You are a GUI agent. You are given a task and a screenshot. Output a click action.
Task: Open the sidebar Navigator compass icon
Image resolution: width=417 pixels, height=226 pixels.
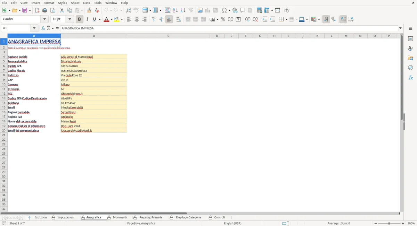[x=411, y=68]
